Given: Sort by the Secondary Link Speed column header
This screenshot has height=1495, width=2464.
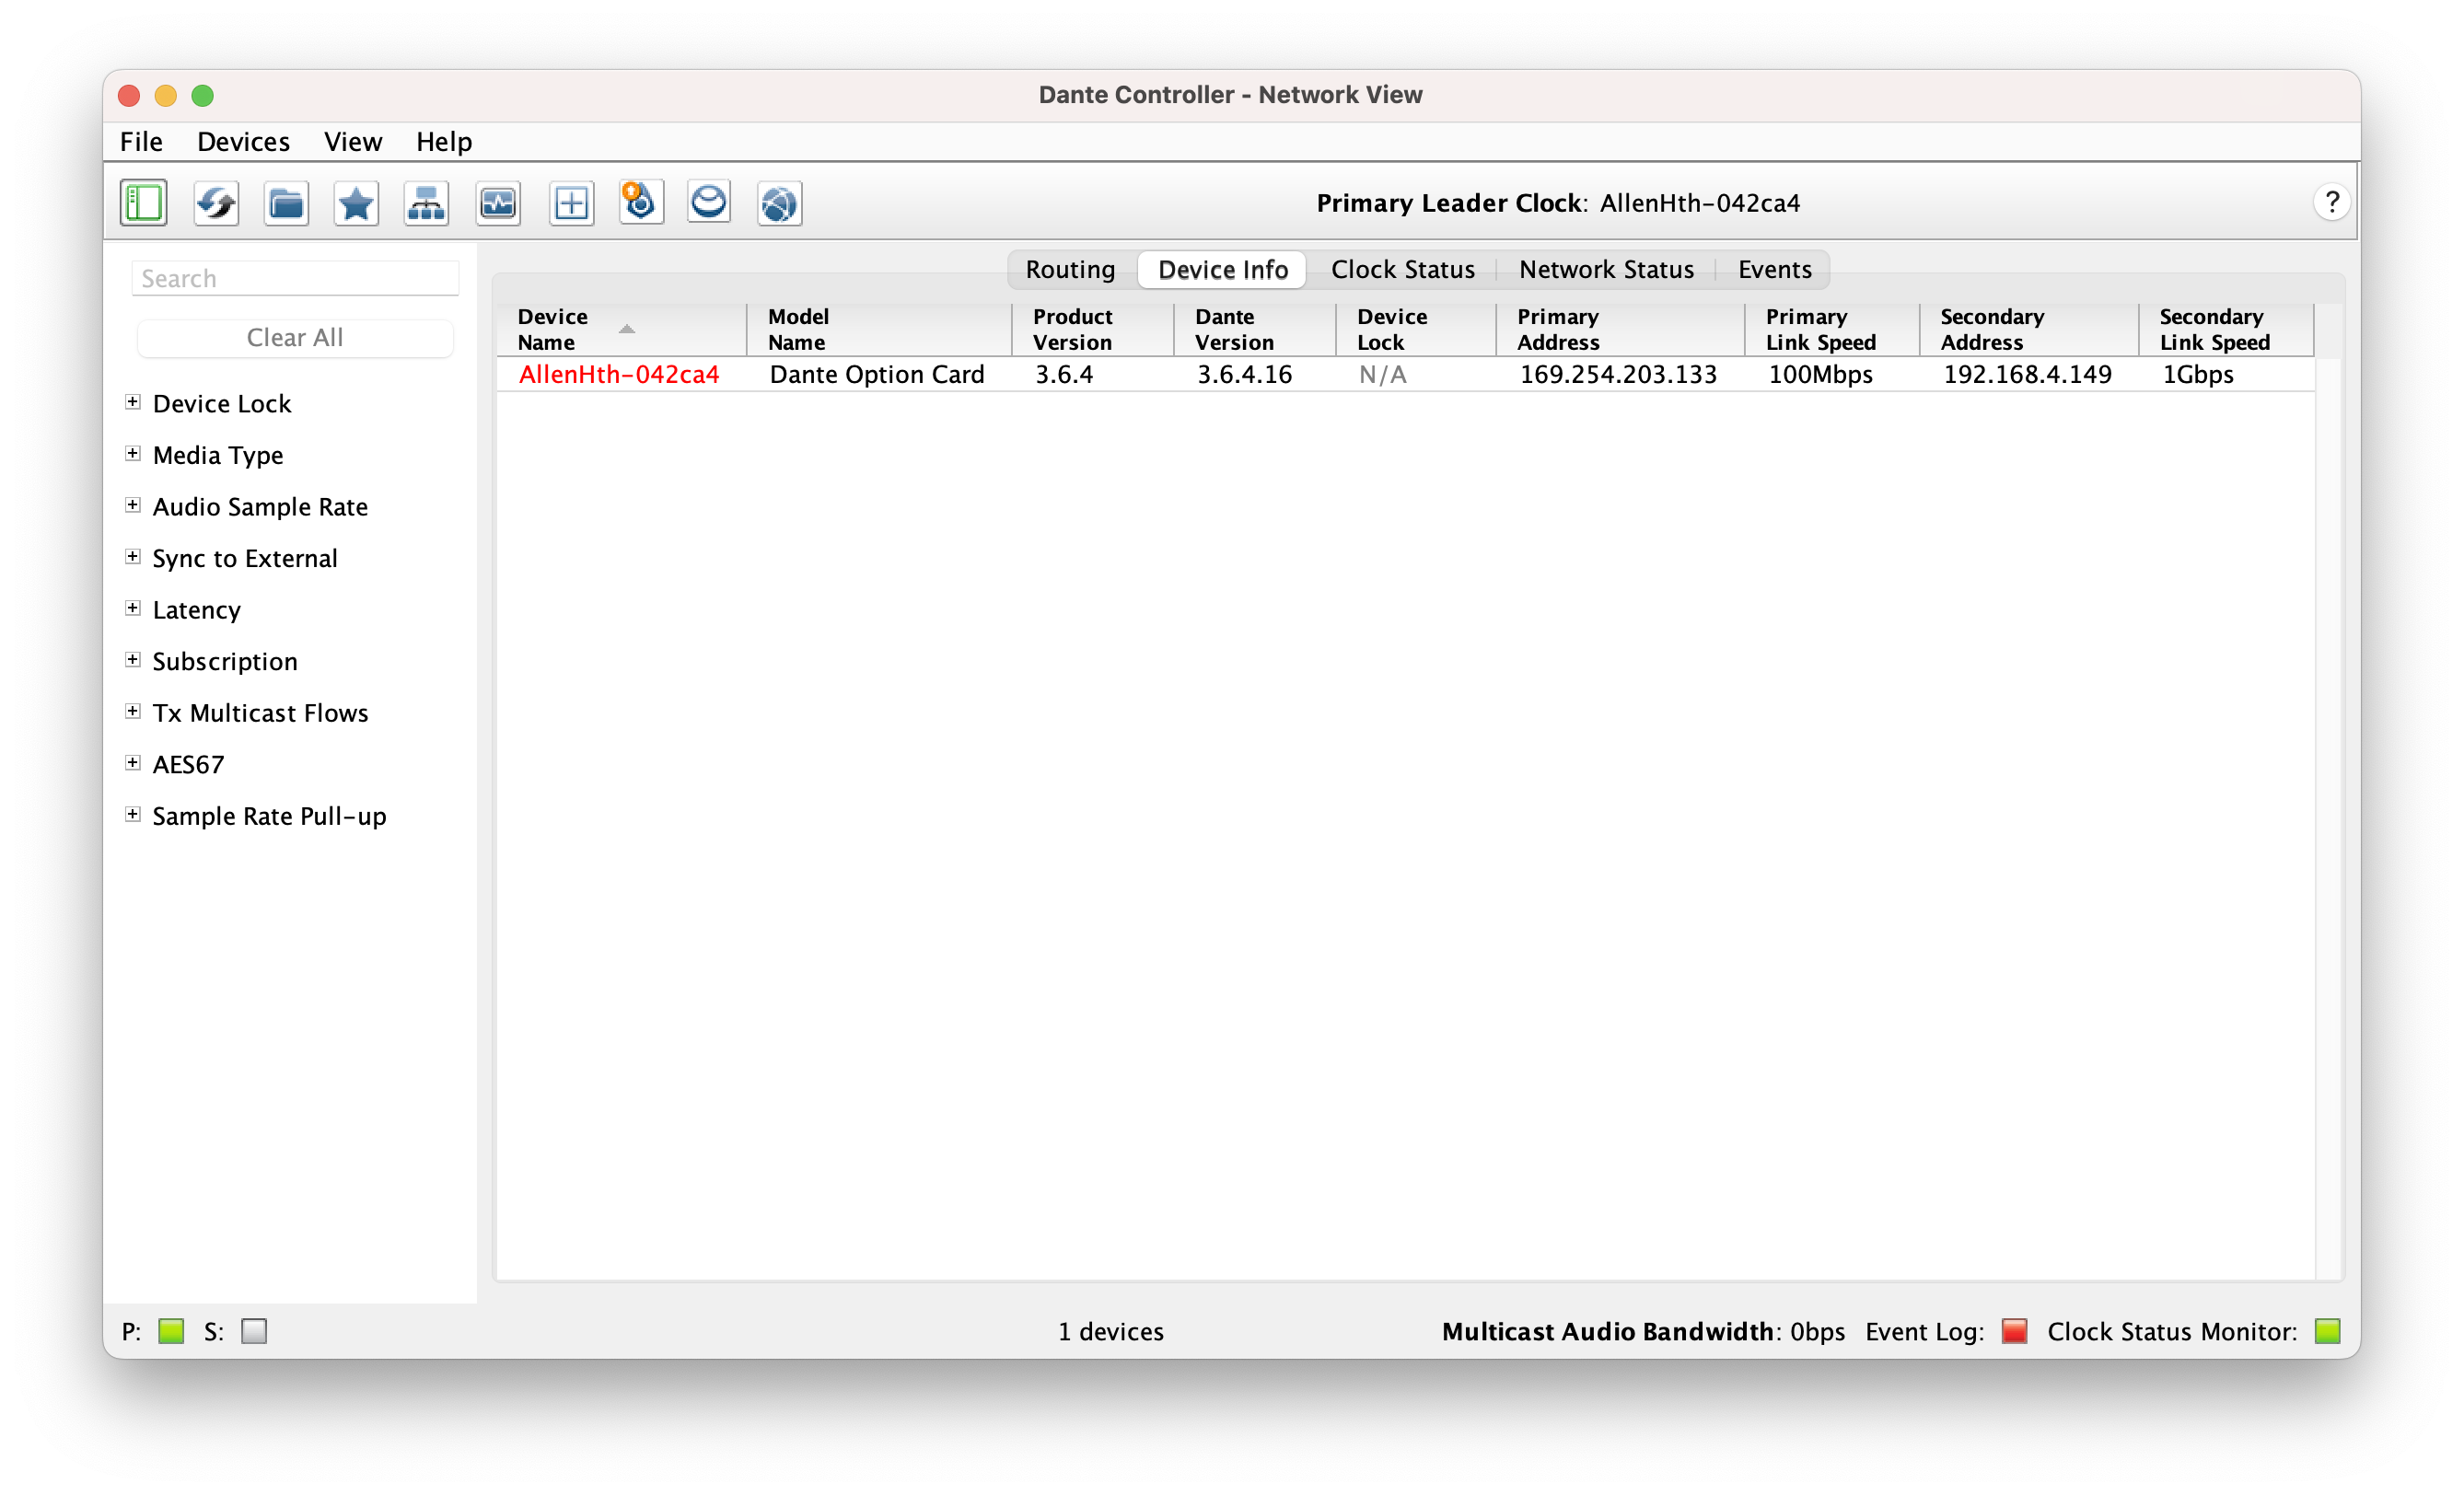Looking at the screenshot, I should (x=2226, y=329).
